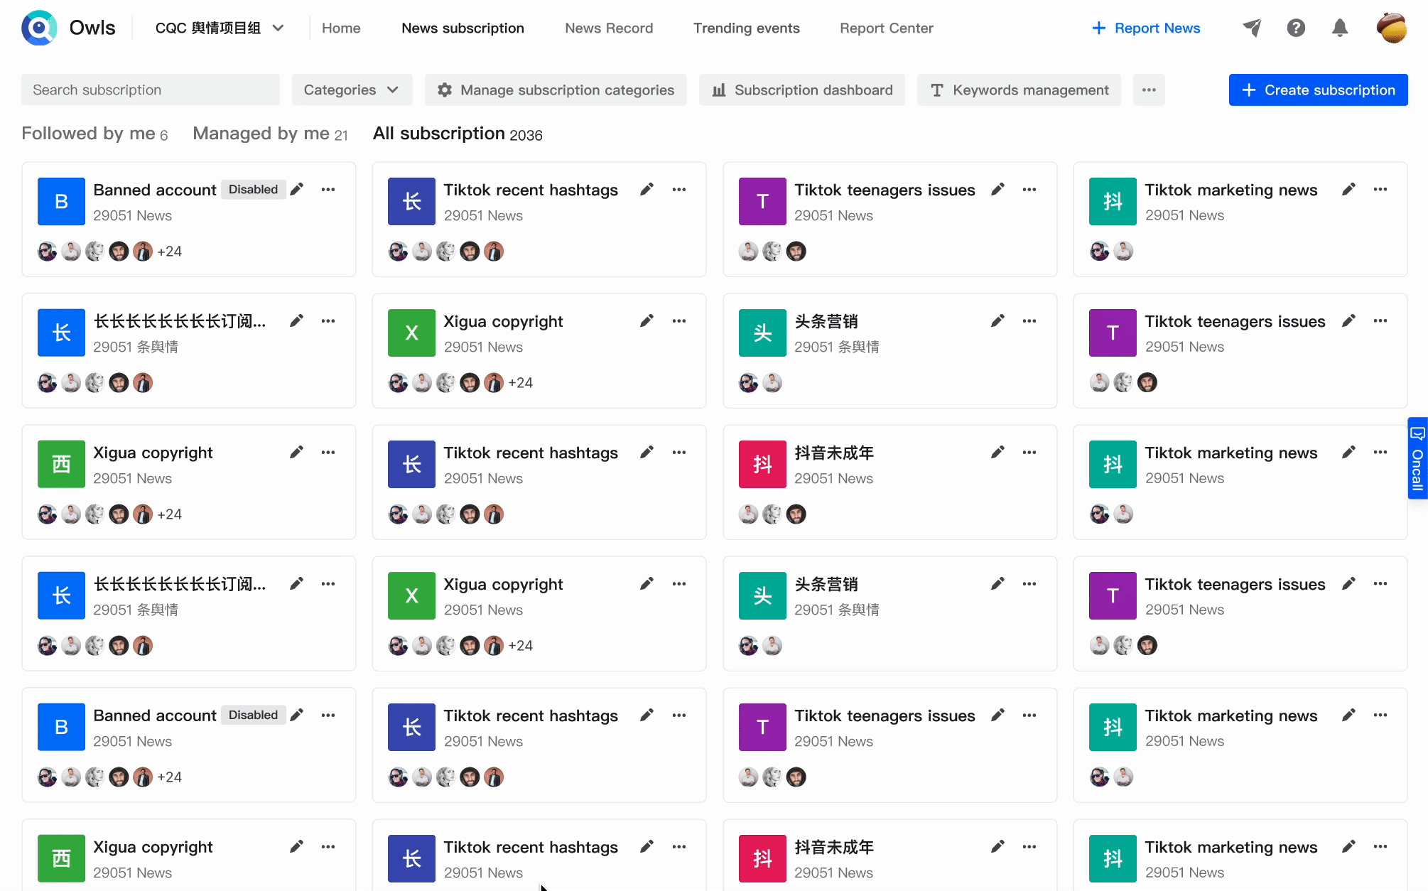The image size is (1428, 891).
Task: Click the green X icon of upper Xigua copyright
Action: (411, 333)
